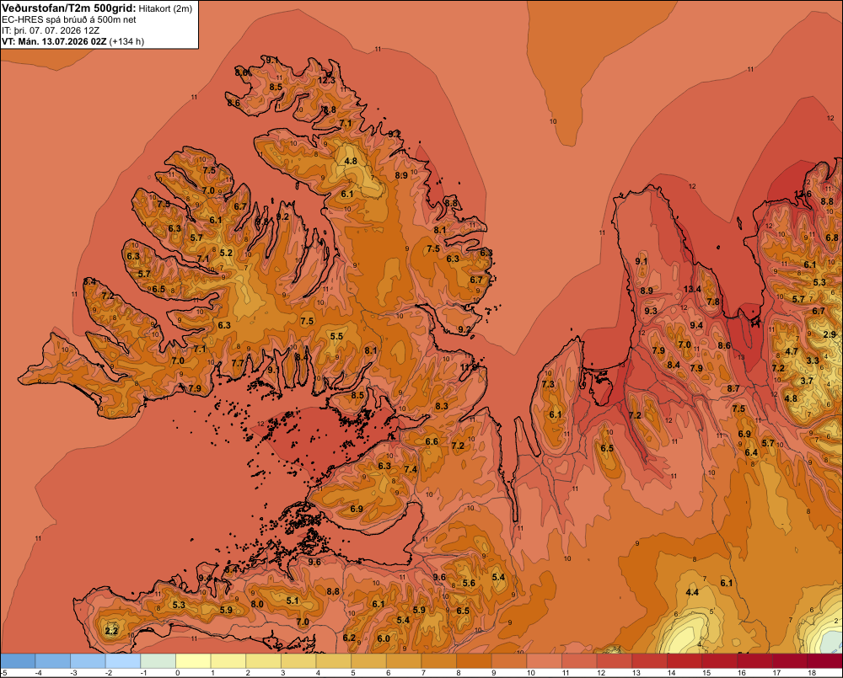
Task: Click the 12.6 temperature value on the map
Action: coord(803,194)
